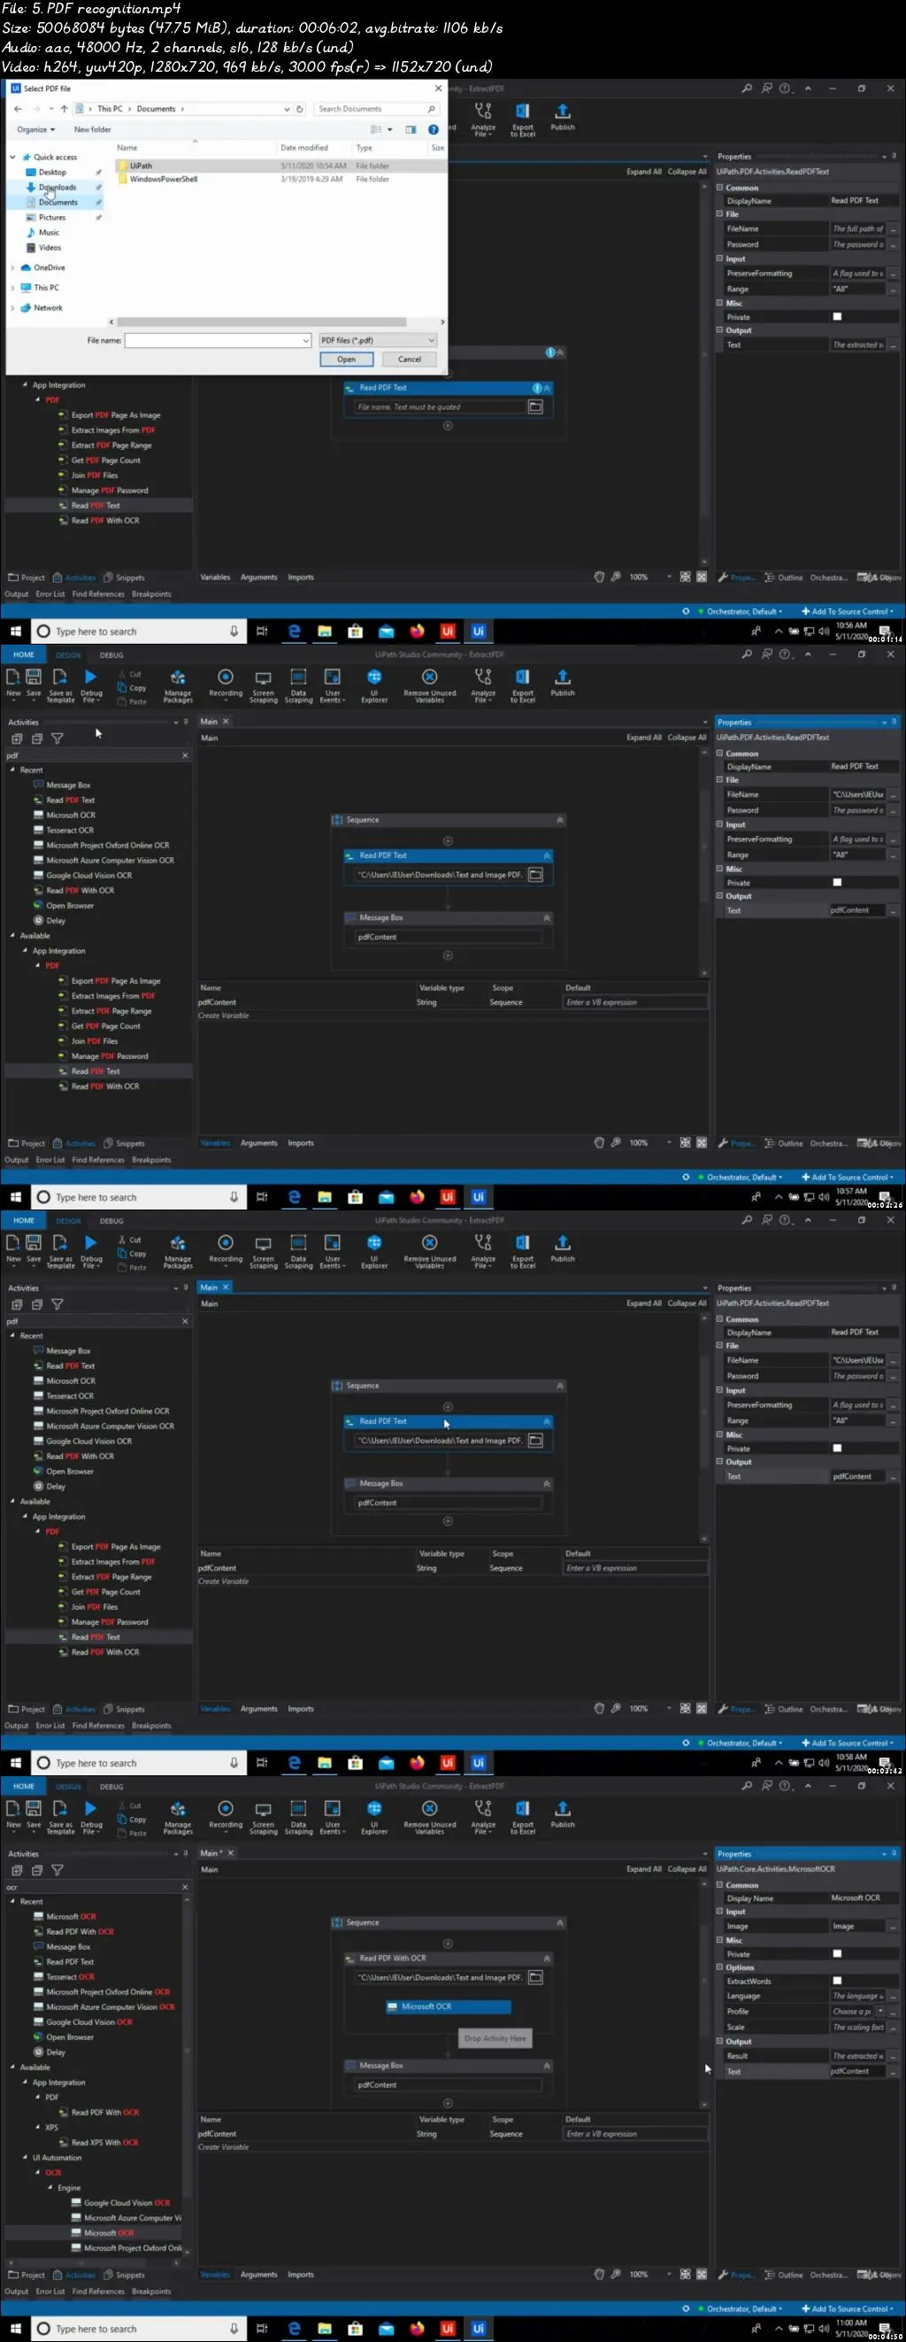Click the Firefox taskbar icon in the 10:56 AM frame

pos(417,631)
